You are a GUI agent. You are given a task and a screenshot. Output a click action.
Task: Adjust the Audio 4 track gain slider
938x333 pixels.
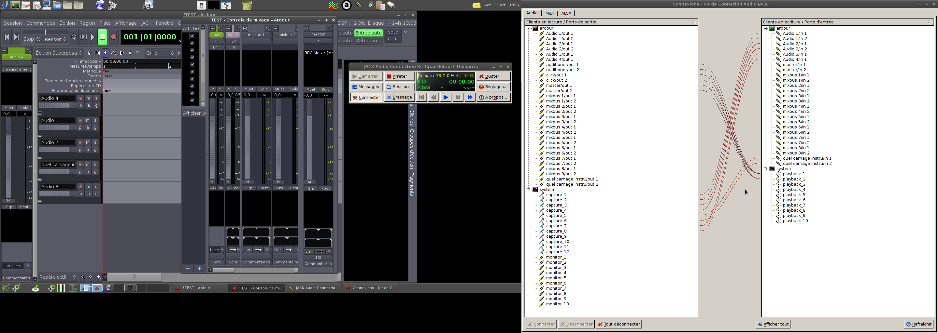point(58,105)
